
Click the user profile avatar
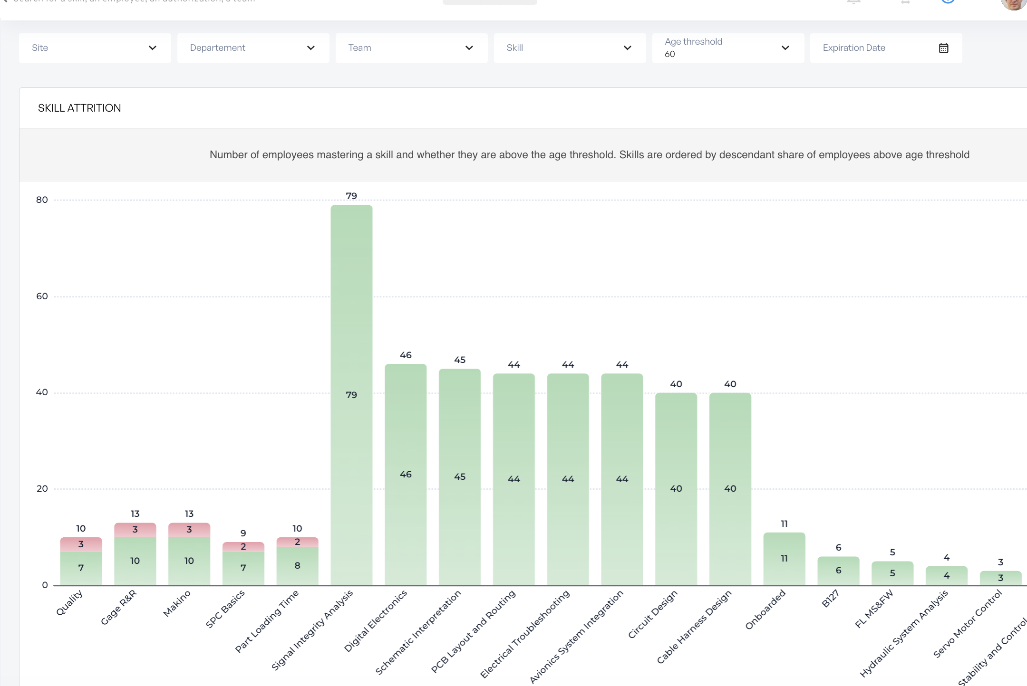(1013, 4)
